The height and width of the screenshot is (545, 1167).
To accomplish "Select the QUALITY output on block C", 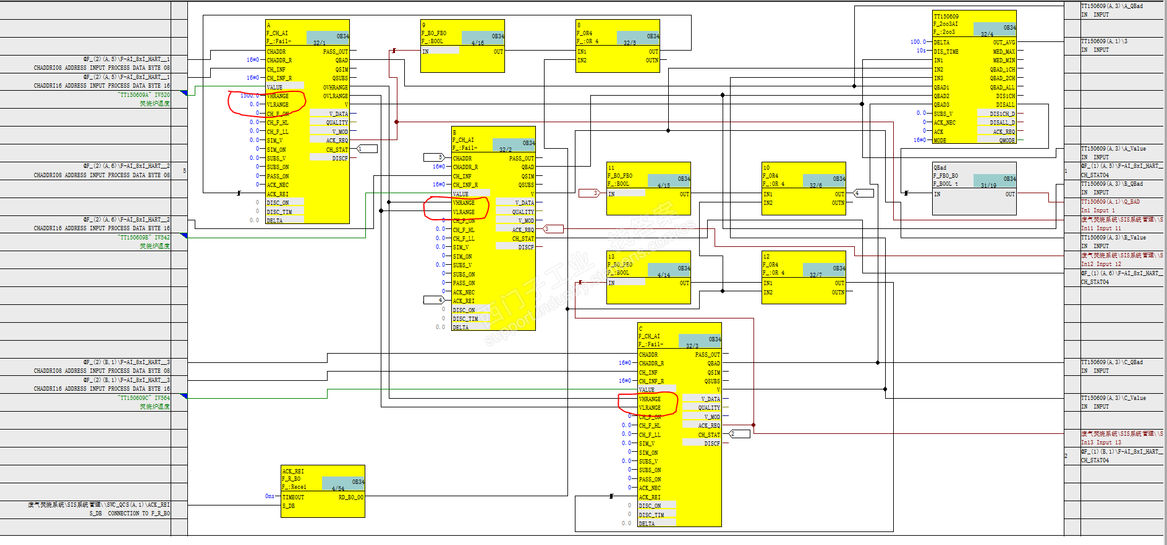I will pyautogui.click(x=709, y=408).
